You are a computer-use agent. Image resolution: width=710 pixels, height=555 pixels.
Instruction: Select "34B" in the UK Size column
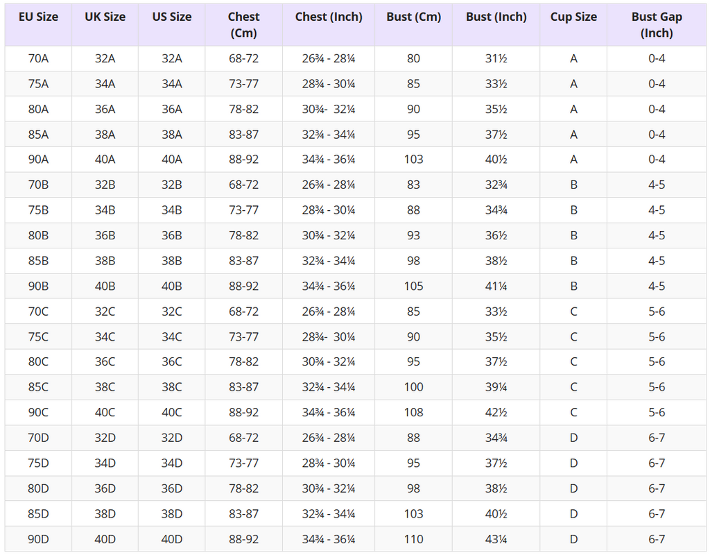tap(105, 210)
